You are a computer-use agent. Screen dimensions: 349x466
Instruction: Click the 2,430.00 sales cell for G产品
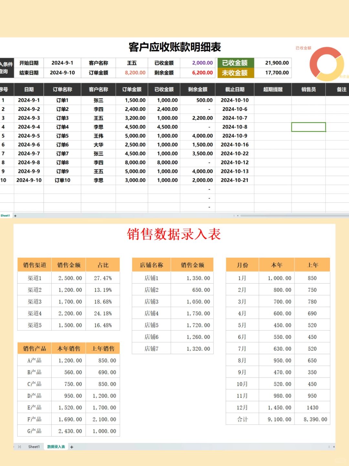click(x=69, y=431)
